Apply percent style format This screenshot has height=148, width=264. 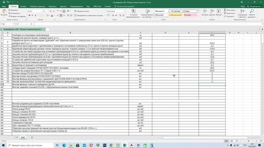113,16
